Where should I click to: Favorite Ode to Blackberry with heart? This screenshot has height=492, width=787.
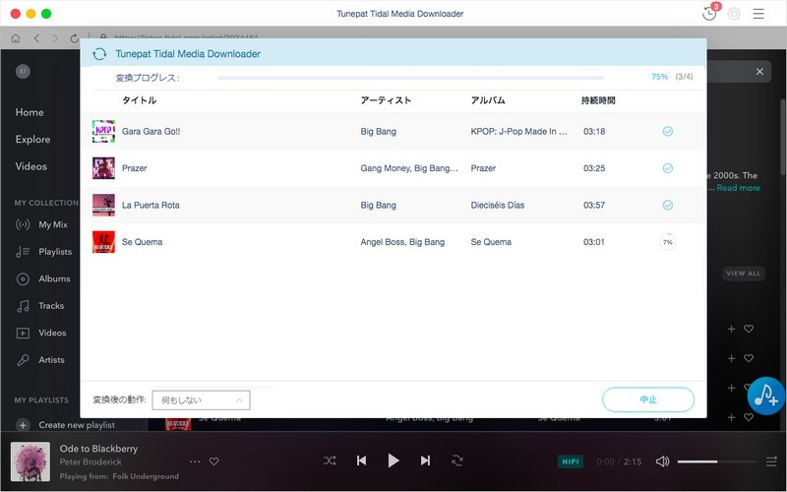point(213,461)
